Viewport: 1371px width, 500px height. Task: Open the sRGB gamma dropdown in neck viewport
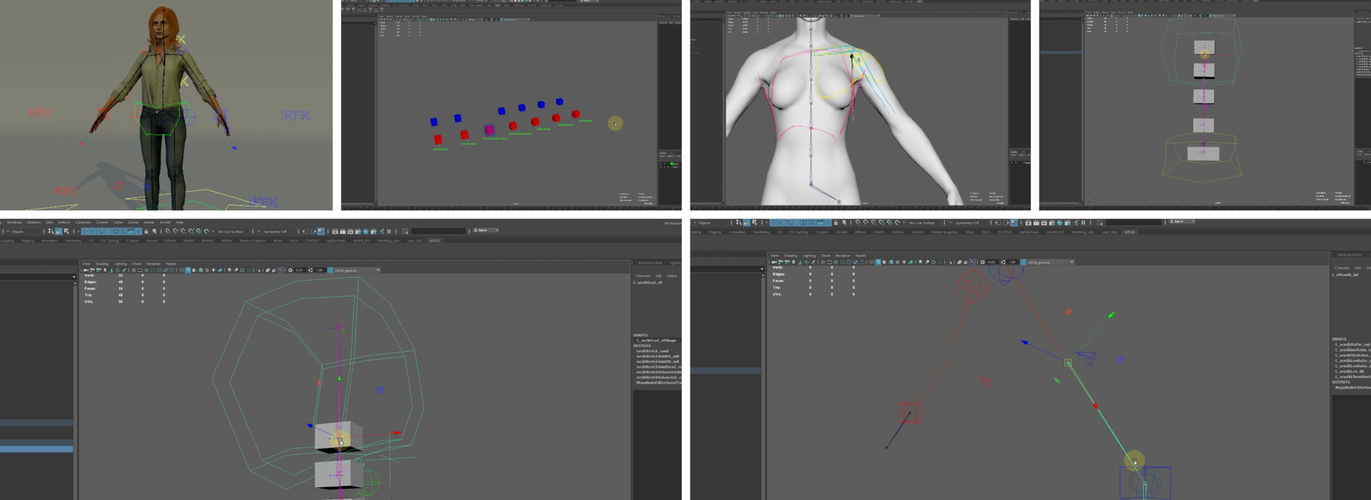[357, 270]
